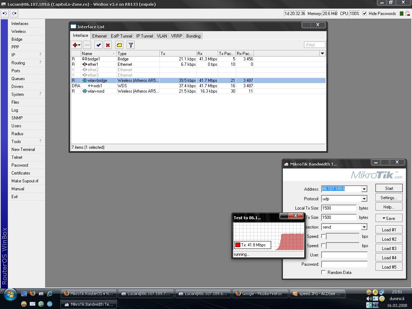Switch to the IP Tunnel tab
This screenshot has height=309, width=412.
tap(144, 36)
